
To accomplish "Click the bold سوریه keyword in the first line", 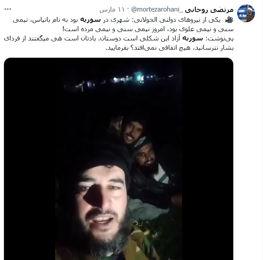I will tap(91, 20).
